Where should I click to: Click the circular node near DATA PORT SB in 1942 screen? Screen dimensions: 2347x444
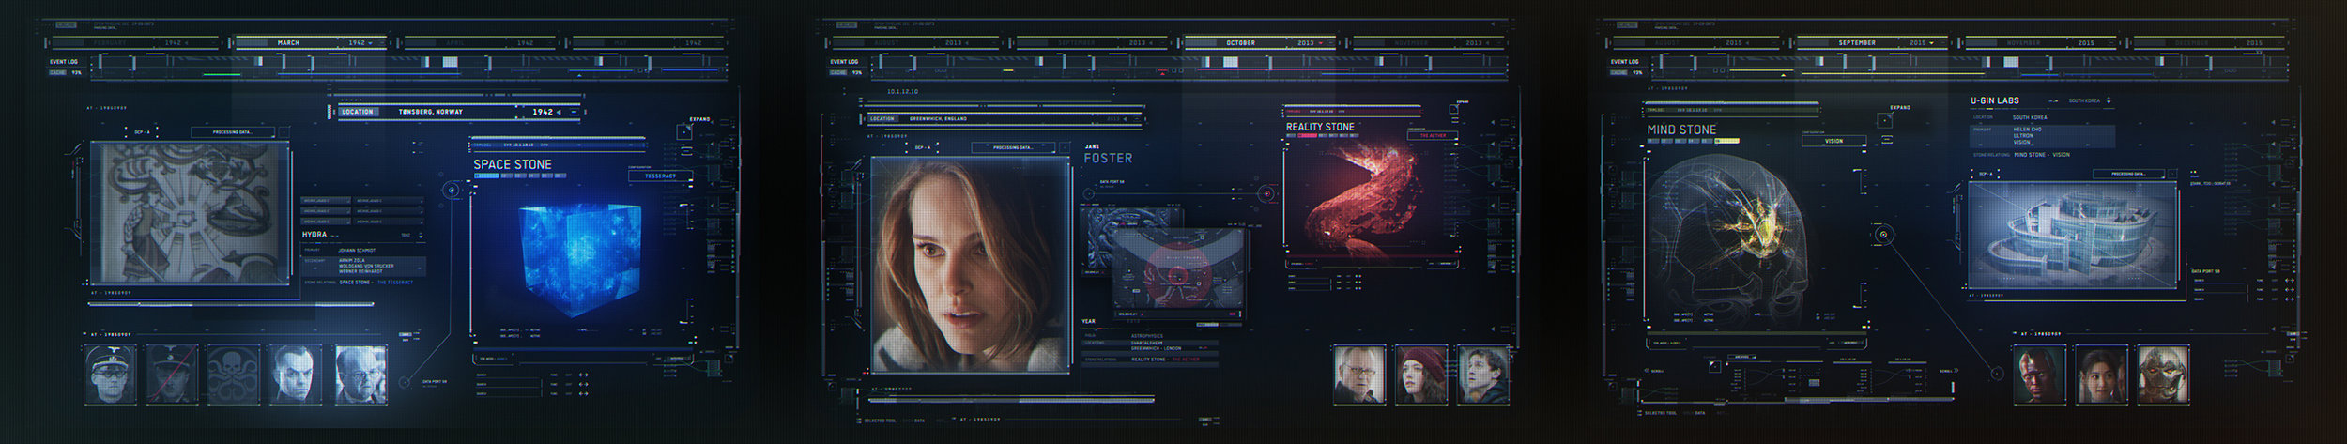click(405, 382)
